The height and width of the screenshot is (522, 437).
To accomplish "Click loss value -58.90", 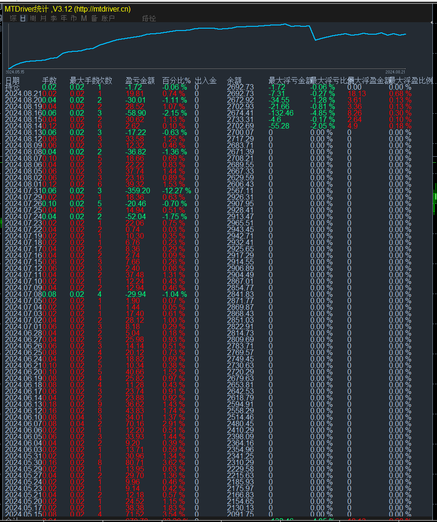I will pyautogui.click(x=135, y=113).
